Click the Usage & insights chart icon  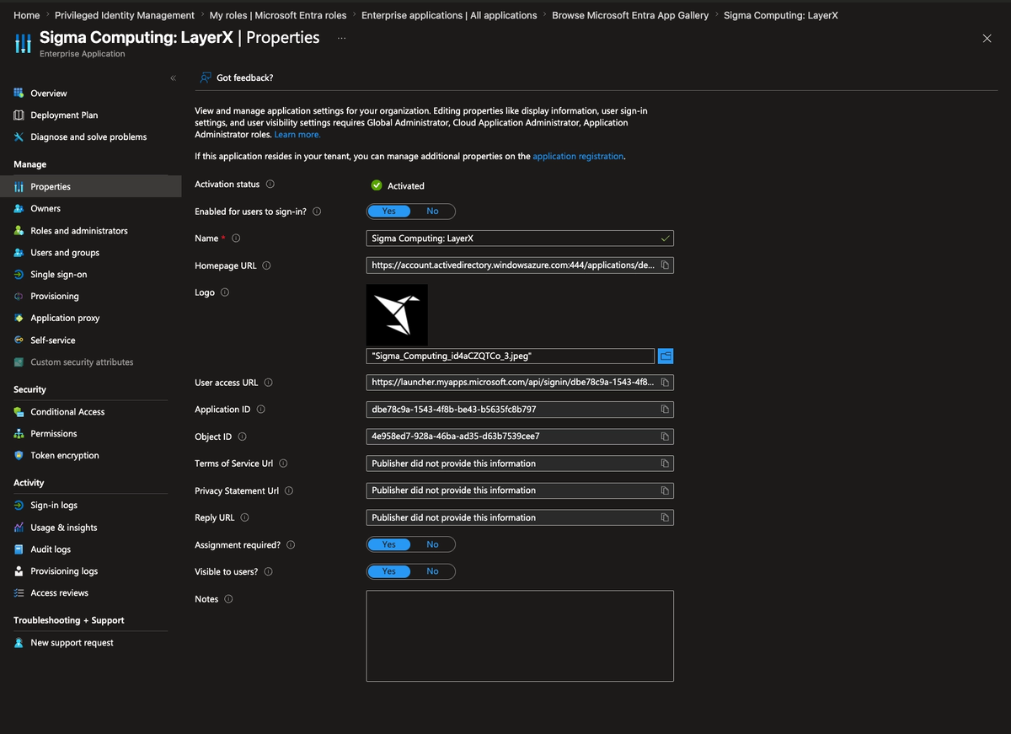[x=19, y=527]
